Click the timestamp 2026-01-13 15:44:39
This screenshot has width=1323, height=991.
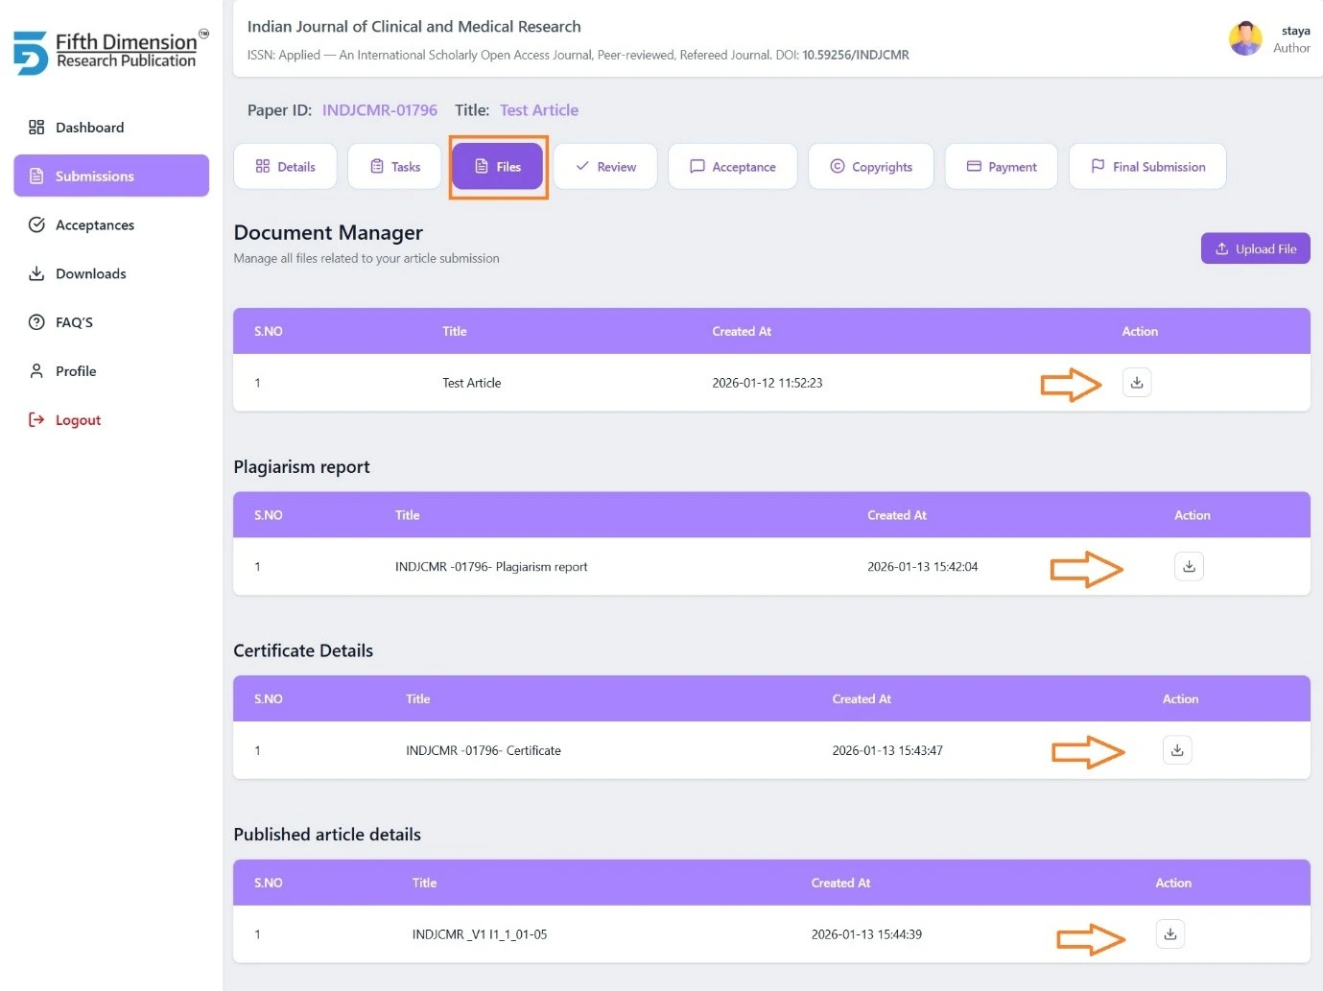pos(866,934)
